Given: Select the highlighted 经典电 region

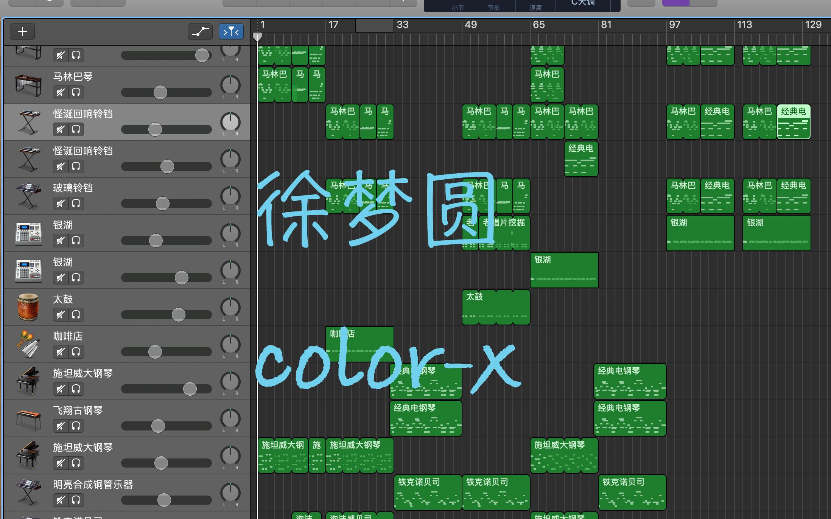Looking at the screenshot, I should [794, 122].
